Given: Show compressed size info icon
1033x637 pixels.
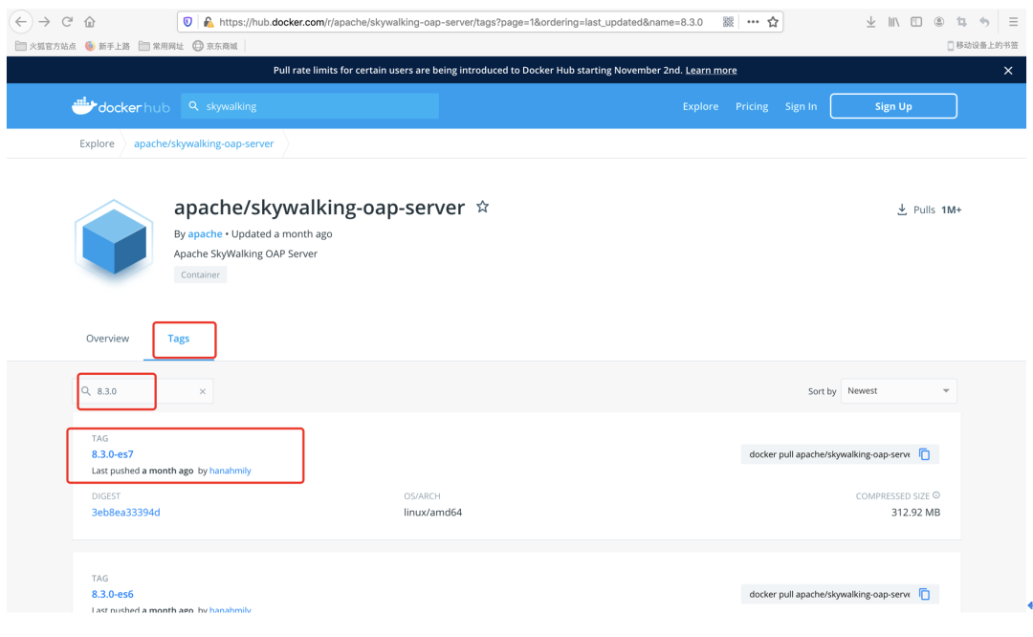Looking at the screenshot, I should [936, 495].
